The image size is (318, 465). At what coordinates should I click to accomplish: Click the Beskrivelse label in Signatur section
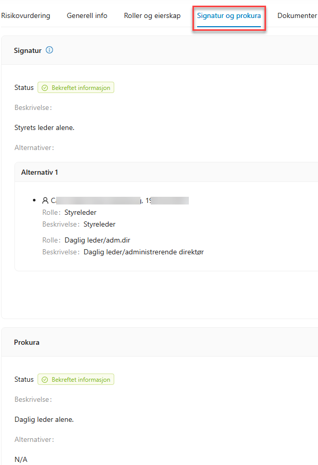33,108
